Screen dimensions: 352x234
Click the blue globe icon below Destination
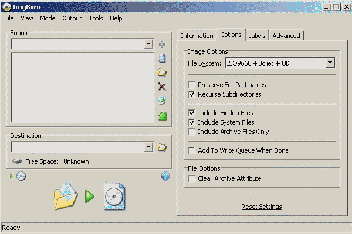[x=165, y=177]
